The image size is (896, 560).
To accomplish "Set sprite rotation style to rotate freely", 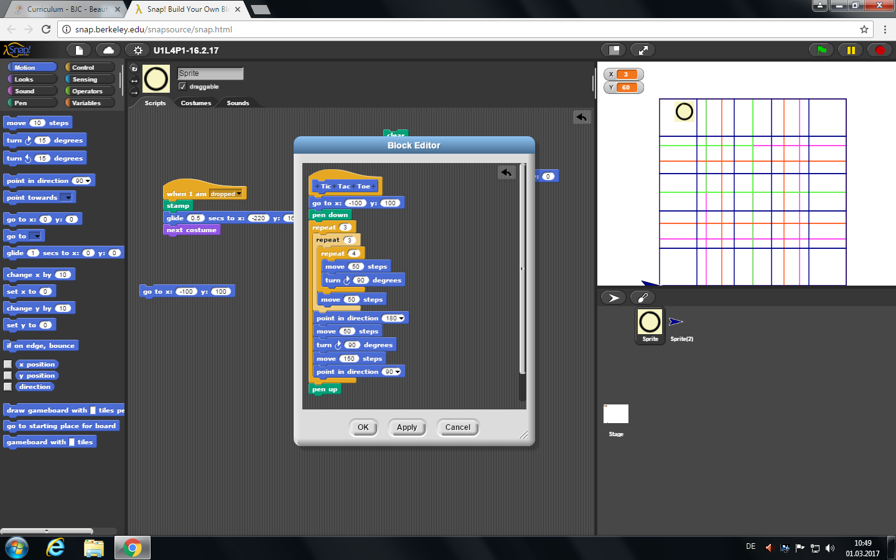I will tap(134, 68).
